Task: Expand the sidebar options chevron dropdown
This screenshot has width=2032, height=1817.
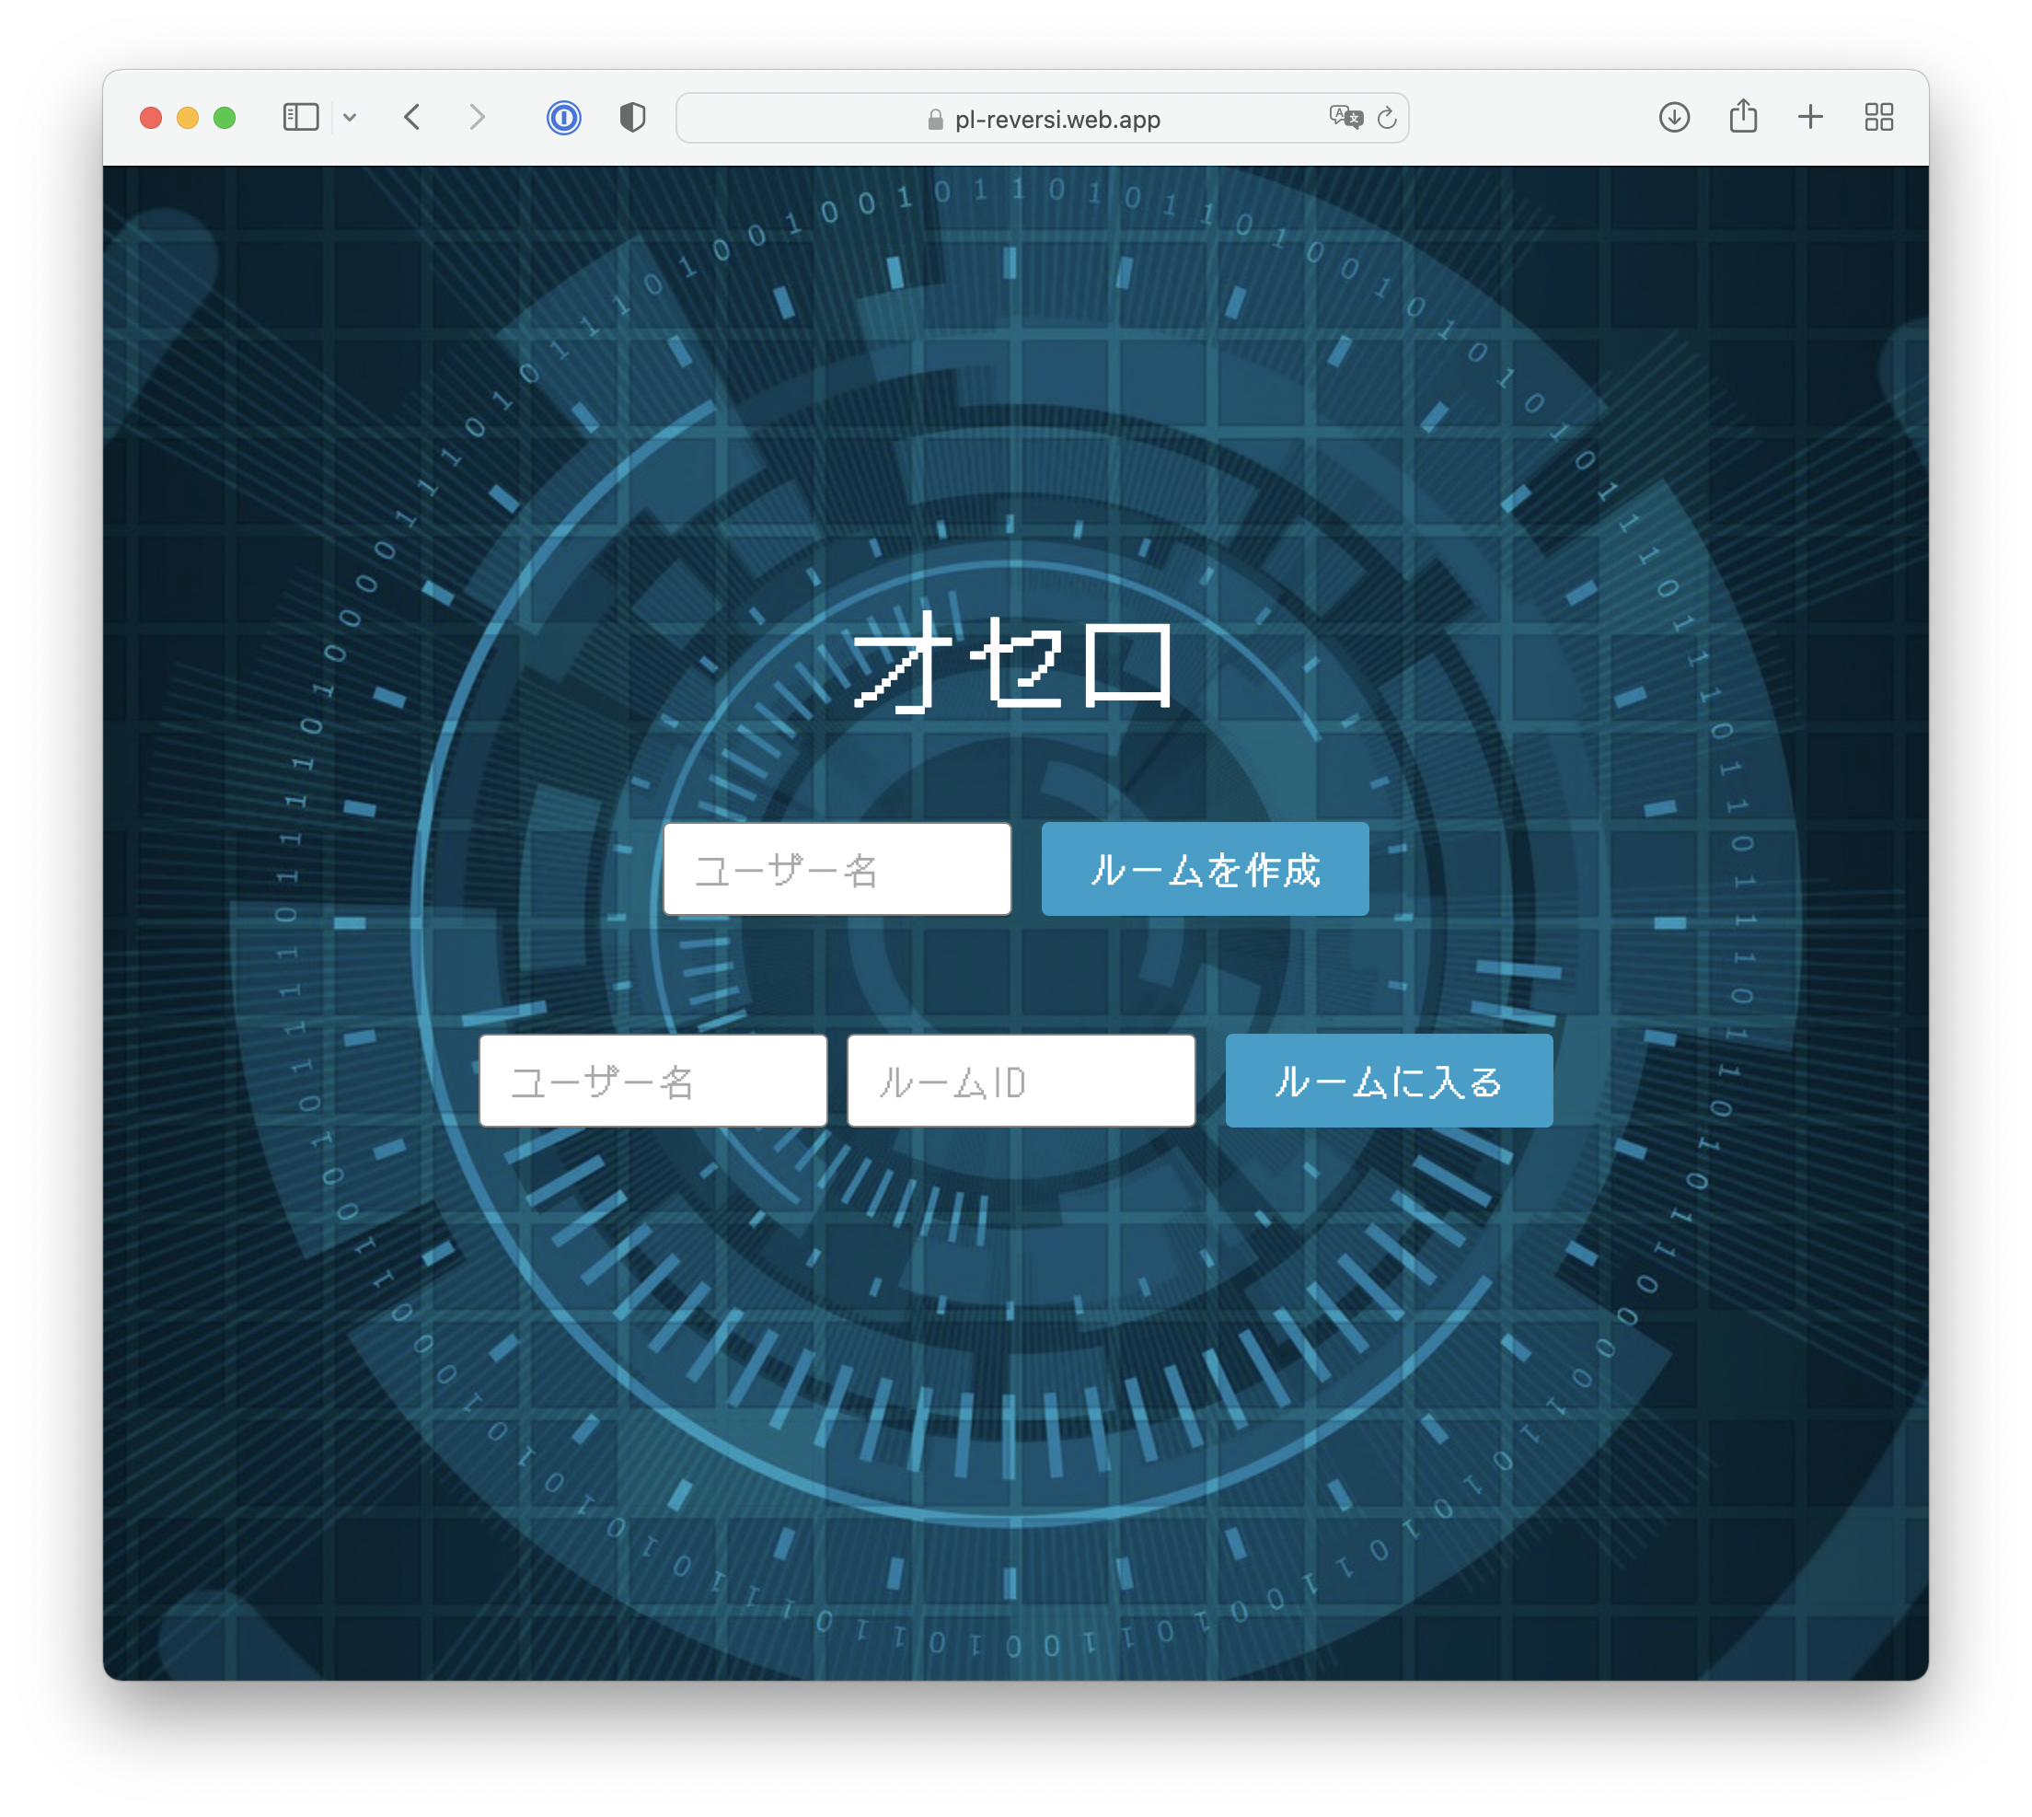Action: click(x=350, y=118)
